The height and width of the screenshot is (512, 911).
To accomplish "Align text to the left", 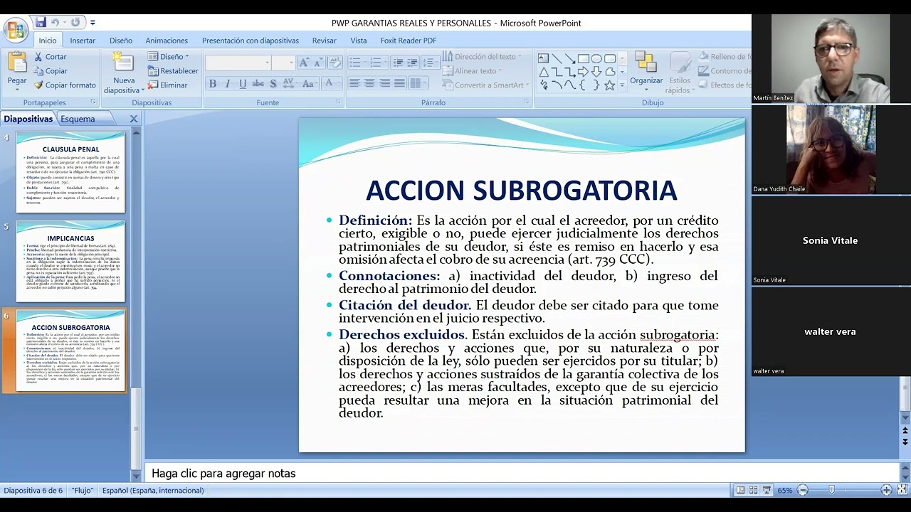I will [354, 84].
